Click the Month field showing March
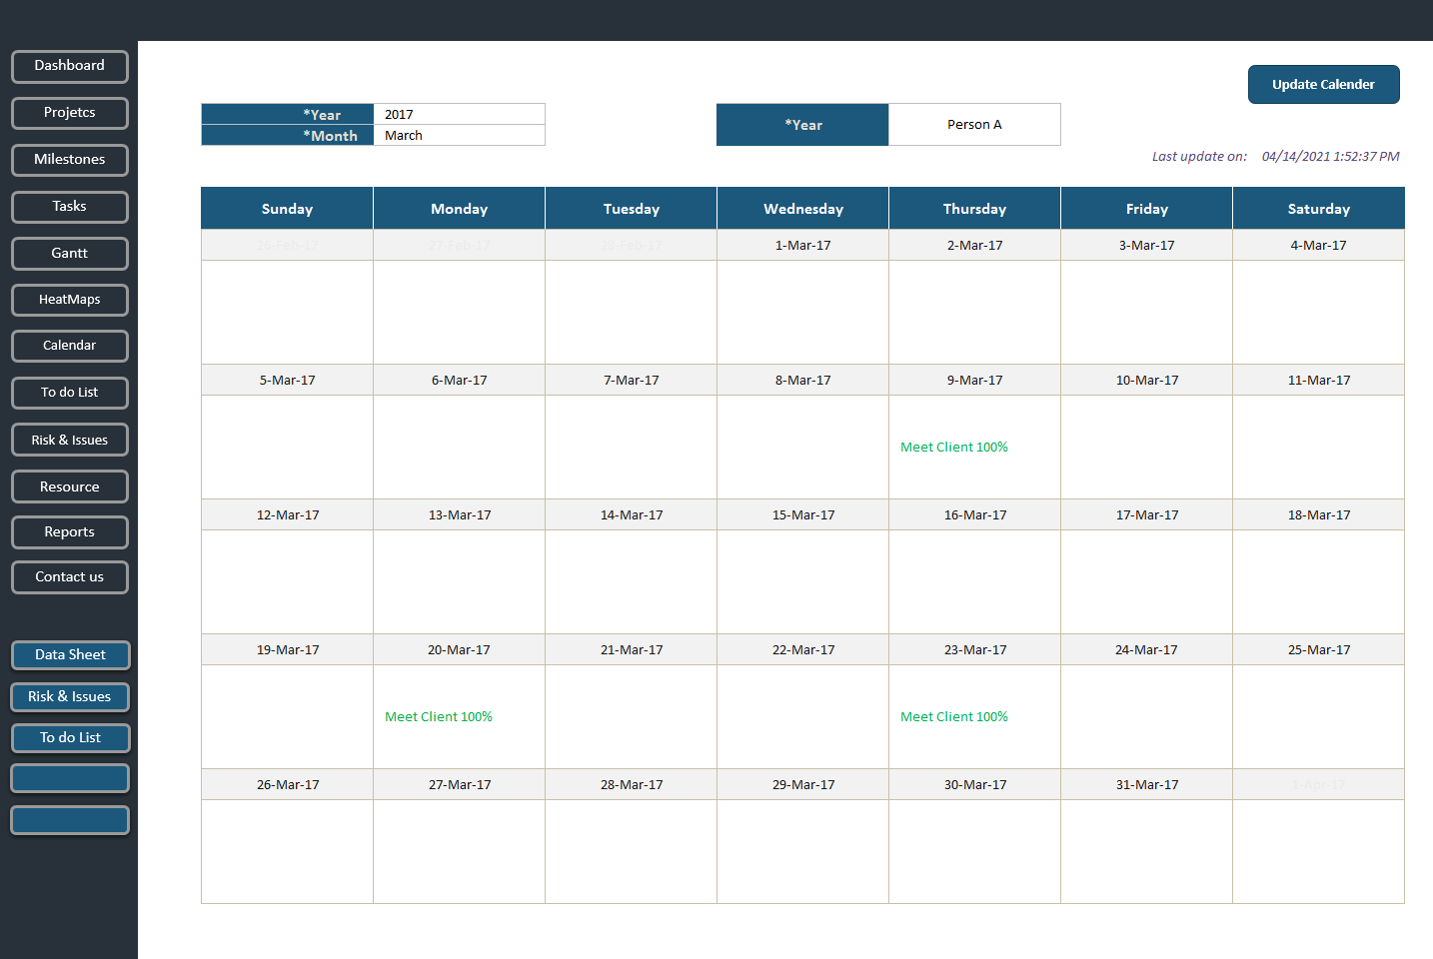1433x959 pixels. (x=459, y=135)
